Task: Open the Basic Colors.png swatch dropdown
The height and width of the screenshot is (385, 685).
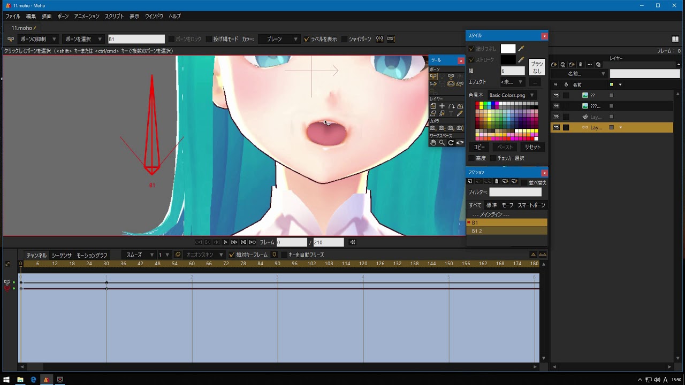Action: (511, 95)
